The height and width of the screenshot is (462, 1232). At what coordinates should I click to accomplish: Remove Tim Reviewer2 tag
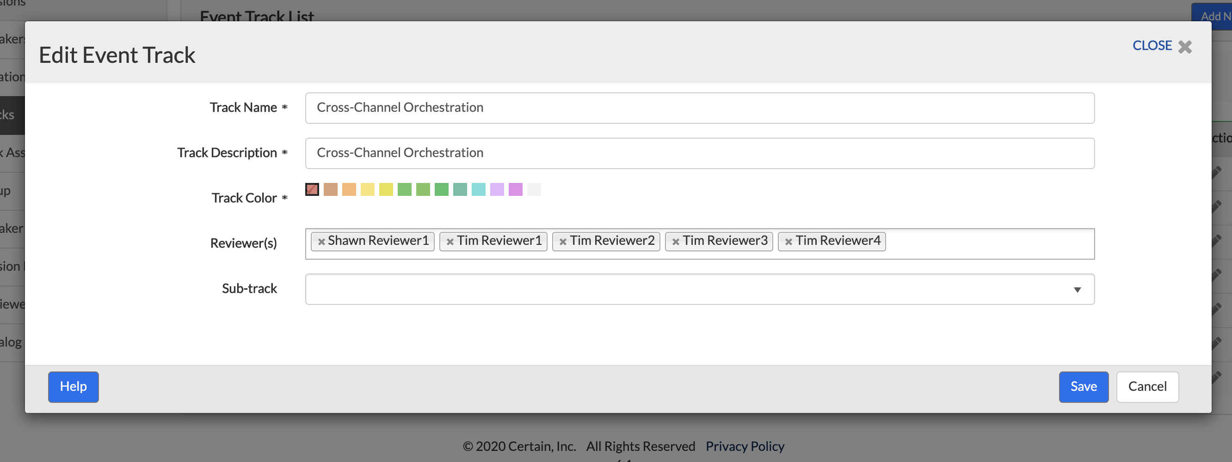tap(563, 242)
